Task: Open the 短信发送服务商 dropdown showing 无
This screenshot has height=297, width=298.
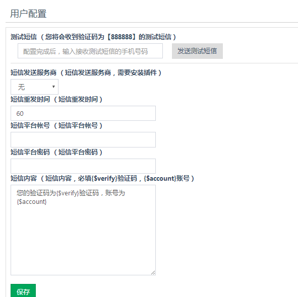Action: pyautogui.click(x=34, y=87)
